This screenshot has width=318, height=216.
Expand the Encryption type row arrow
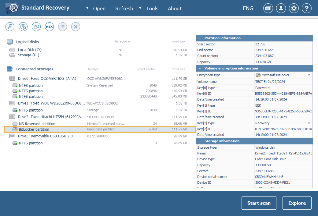coord(309,75)
